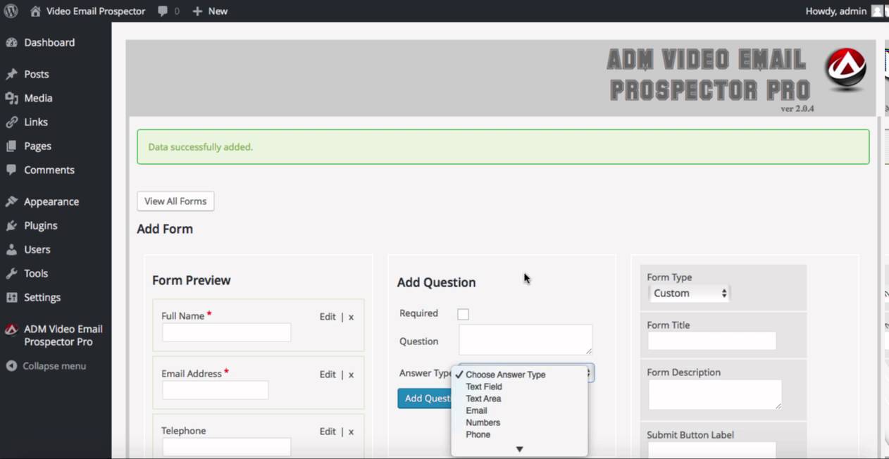The width and height of the screenshot is (889, 459).
Task: Click the Collapse menu arrow icon
Action: (x=11, y=366)
